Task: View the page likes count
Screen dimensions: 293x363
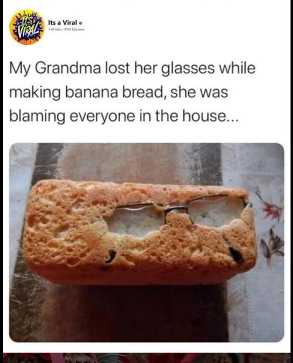Action: coord(54,30)
